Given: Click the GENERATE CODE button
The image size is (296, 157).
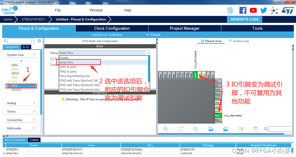Looking at the screenshot, I should coord(244,19).
